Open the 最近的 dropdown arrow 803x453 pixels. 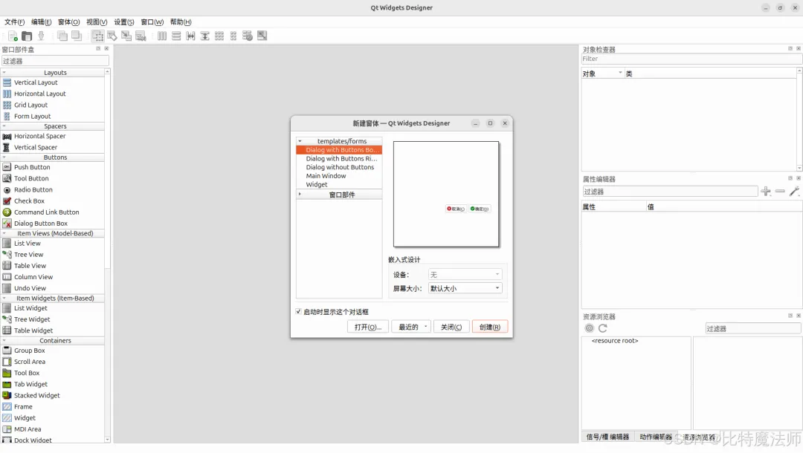(x=425, y=327)
